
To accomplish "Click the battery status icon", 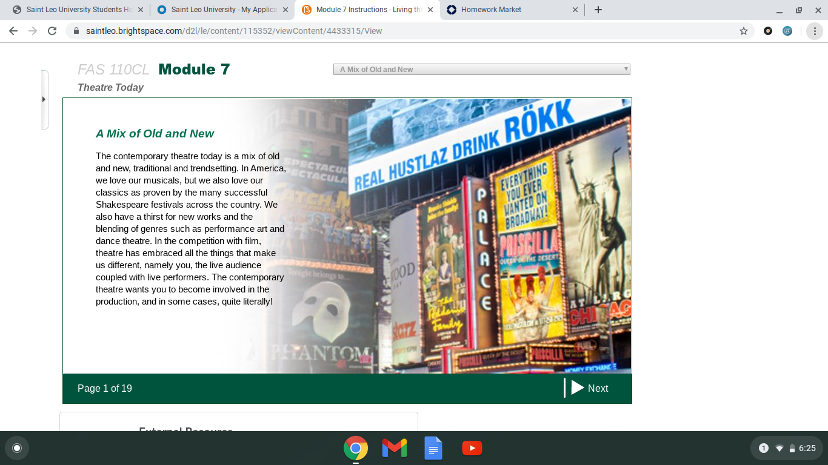I will 792,449.
